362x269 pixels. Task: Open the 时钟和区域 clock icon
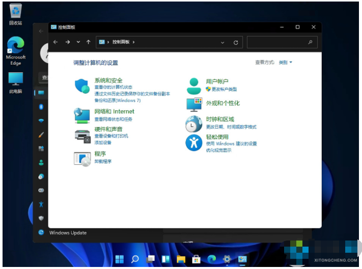pos(193,123)
